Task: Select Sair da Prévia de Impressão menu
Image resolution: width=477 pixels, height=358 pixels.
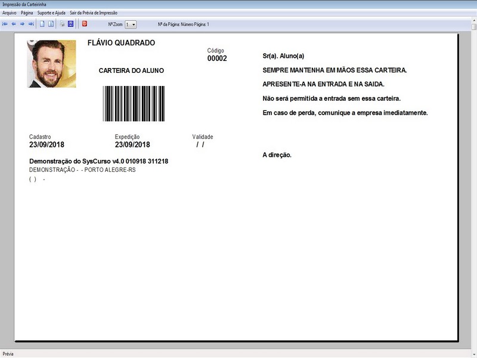Action: 94,13
